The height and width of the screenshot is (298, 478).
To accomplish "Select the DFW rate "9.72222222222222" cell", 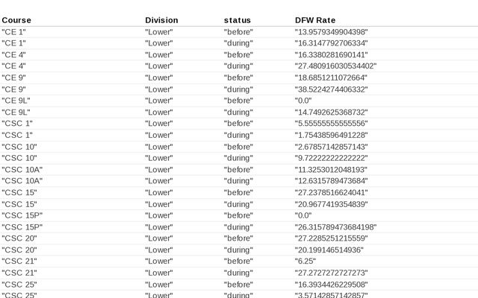I will 331,158.
